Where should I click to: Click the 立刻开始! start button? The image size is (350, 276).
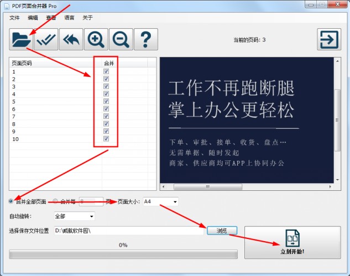292,243
